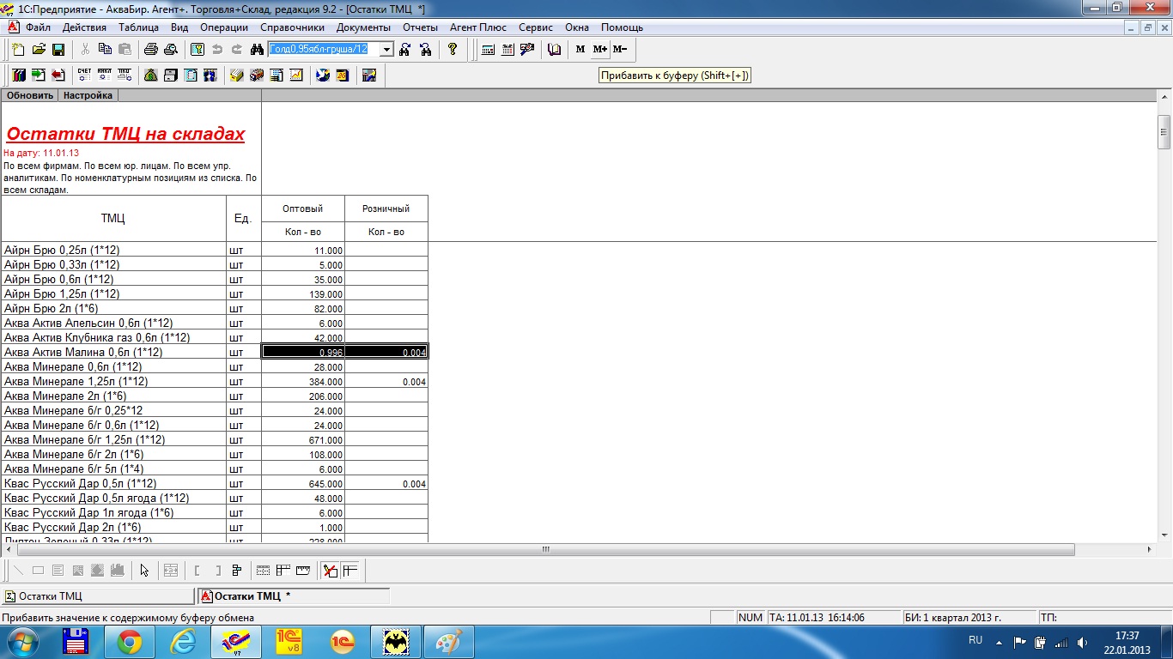Open the calendar toolbar icon
Viewport: 1173px width, 659px height.
tap(507, 50)
